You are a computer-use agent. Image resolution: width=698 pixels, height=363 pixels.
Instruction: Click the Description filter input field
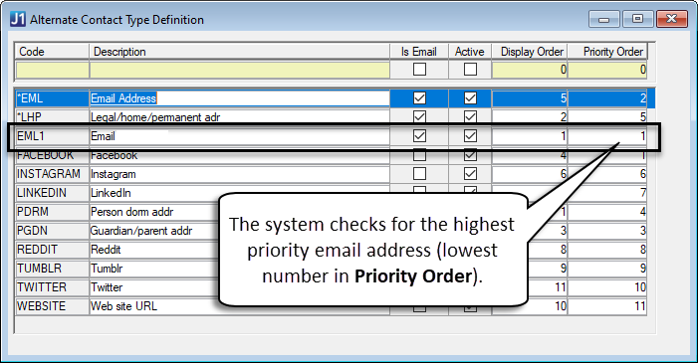click(x=240, y=70)
